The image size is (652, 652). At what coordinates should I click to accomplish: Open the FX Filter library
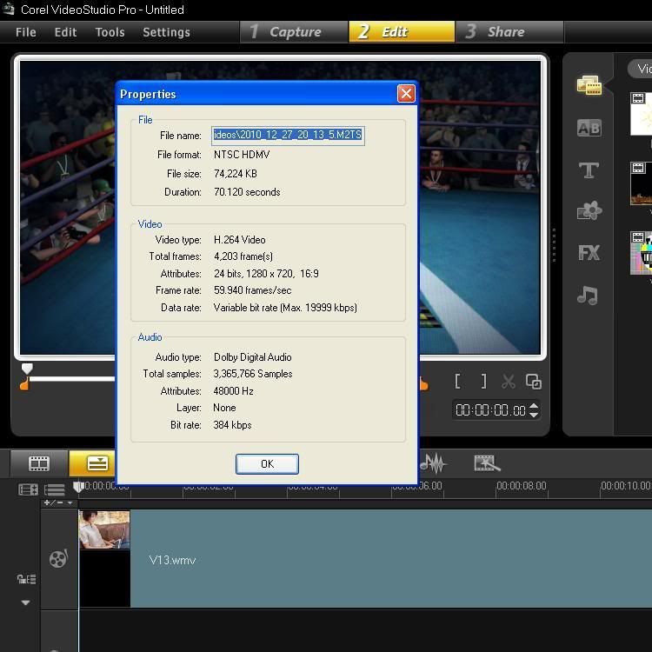point(589,253)
